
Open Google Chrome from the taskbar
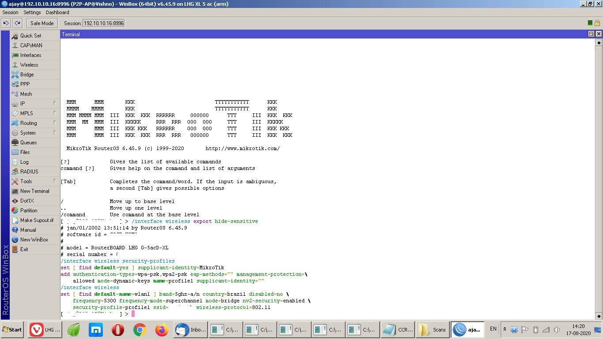tap(140, 330)
